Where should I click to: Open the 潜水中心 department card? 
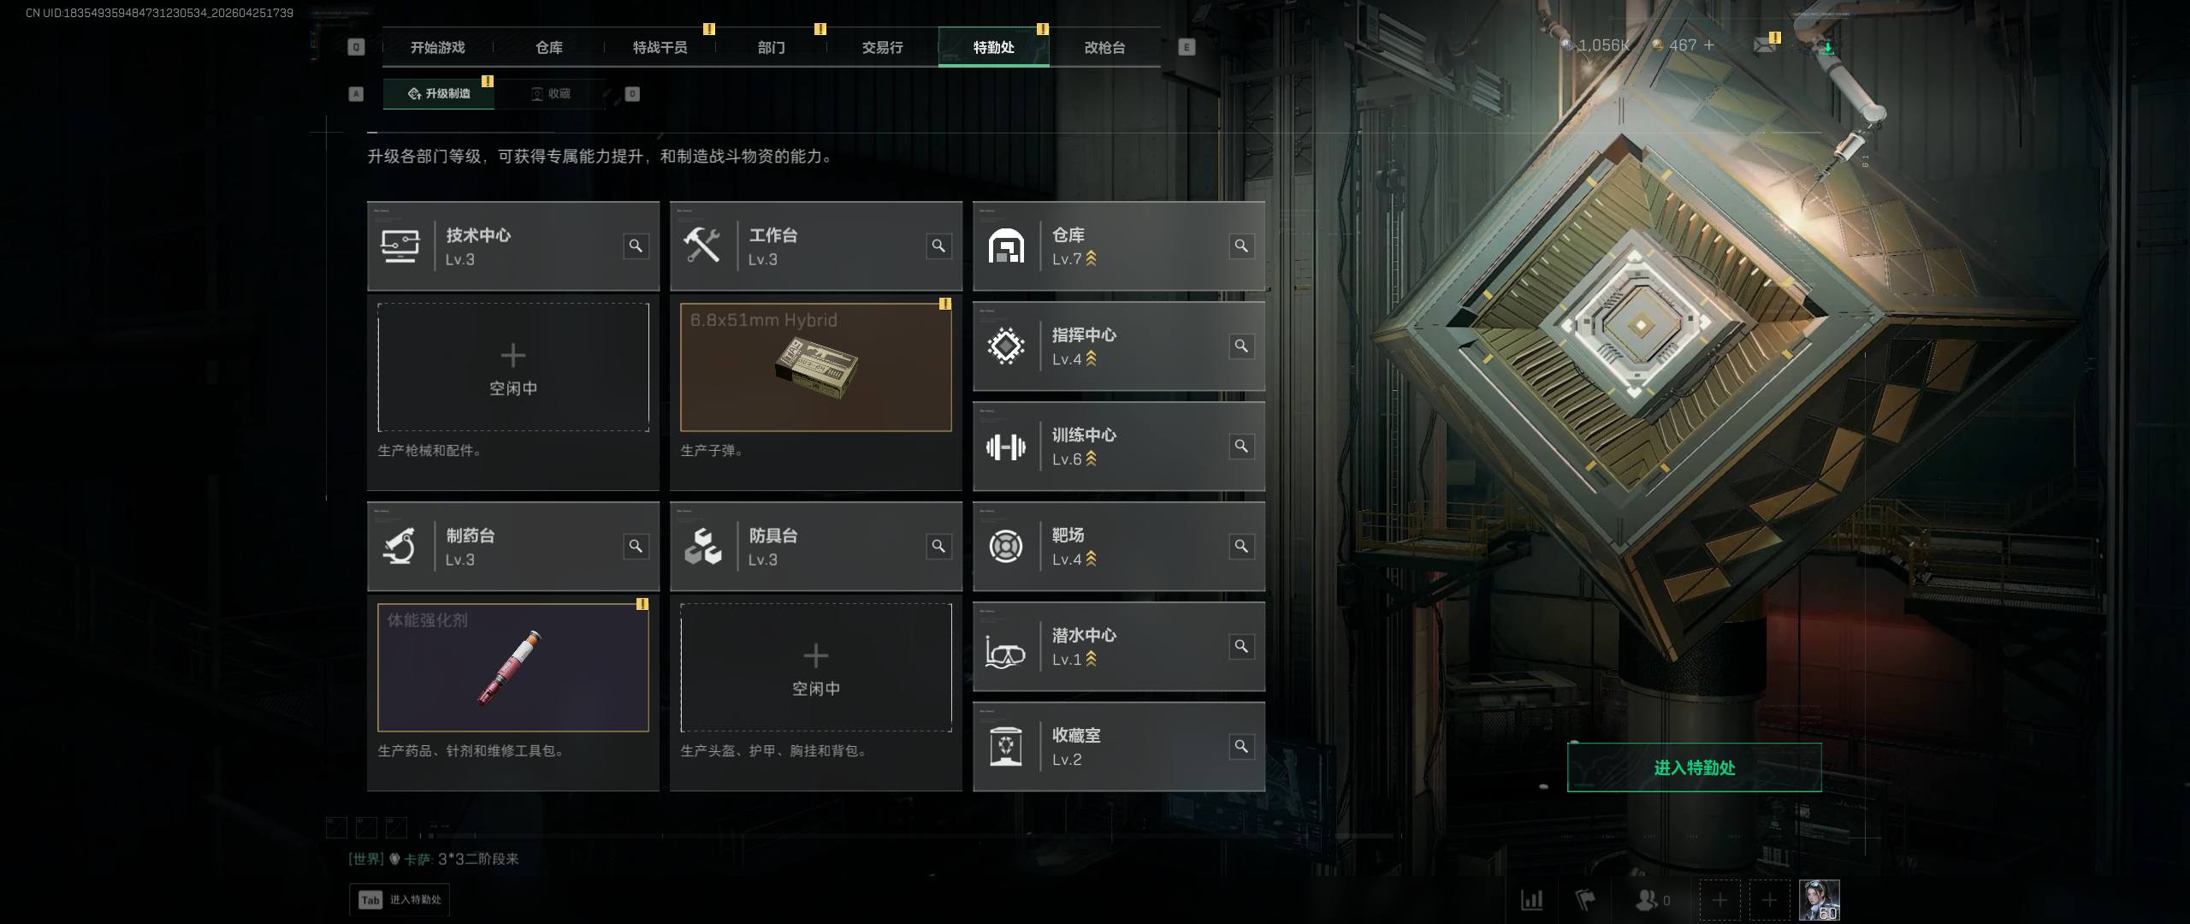pyautogui.click(x=1119, y=647)
